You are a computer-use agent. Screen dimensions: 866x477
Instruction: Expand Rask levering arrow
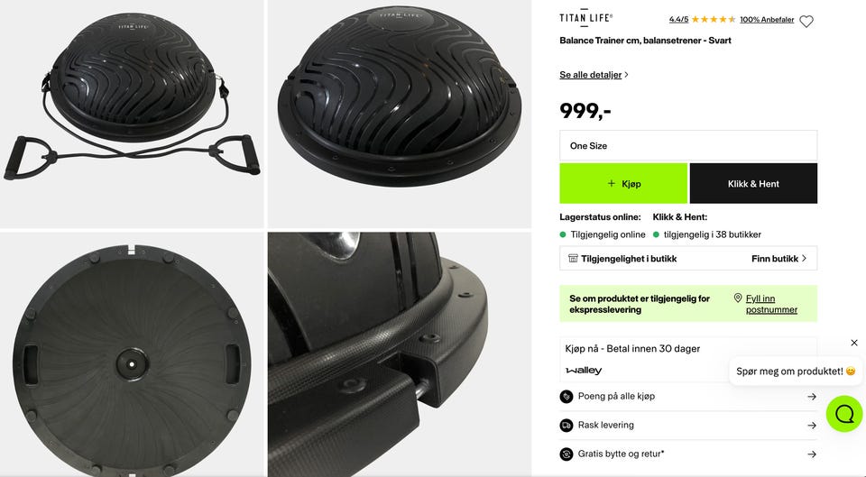(811, 425)
